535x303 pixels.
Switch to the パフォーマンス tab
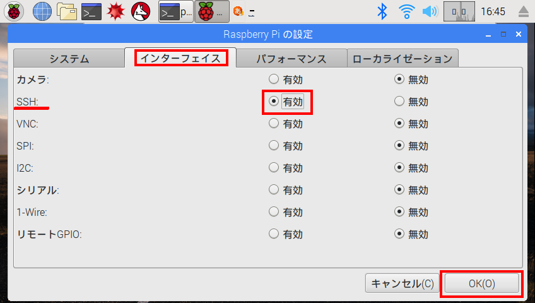291,59
